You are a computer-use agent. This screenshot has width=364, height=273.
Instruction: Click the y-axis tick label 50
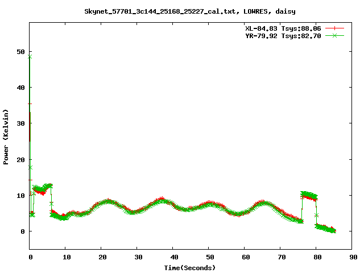tap(20, 52)
